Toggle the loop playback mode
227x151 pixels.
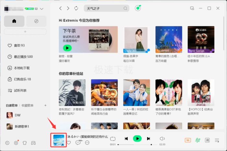point(113,139)
